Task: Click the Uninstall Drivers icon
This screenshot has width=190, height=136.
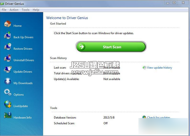Action: (8, 58)
